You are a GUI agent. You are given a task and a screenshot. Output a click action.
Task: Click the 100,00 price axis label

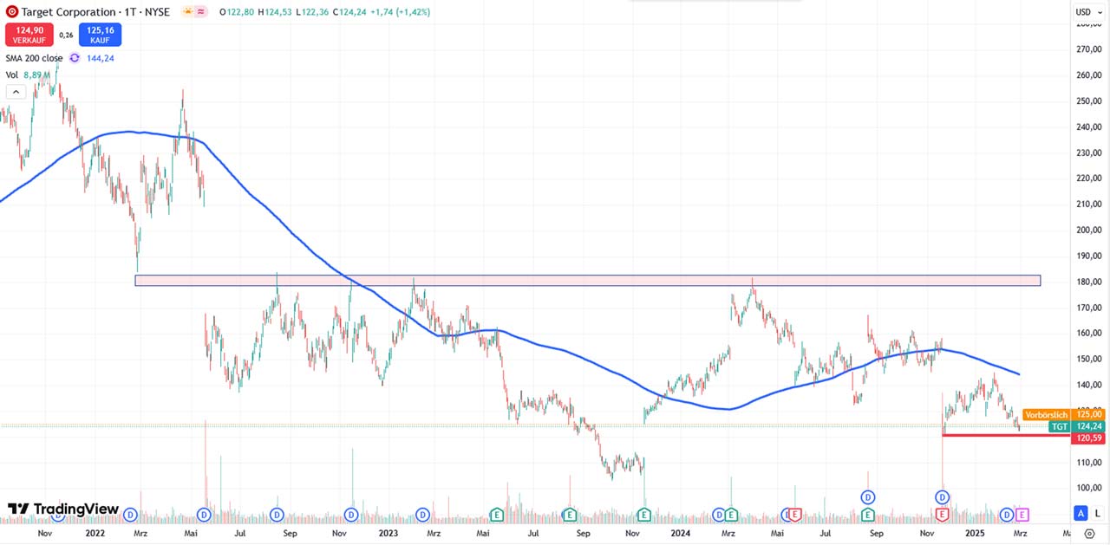1089,488
